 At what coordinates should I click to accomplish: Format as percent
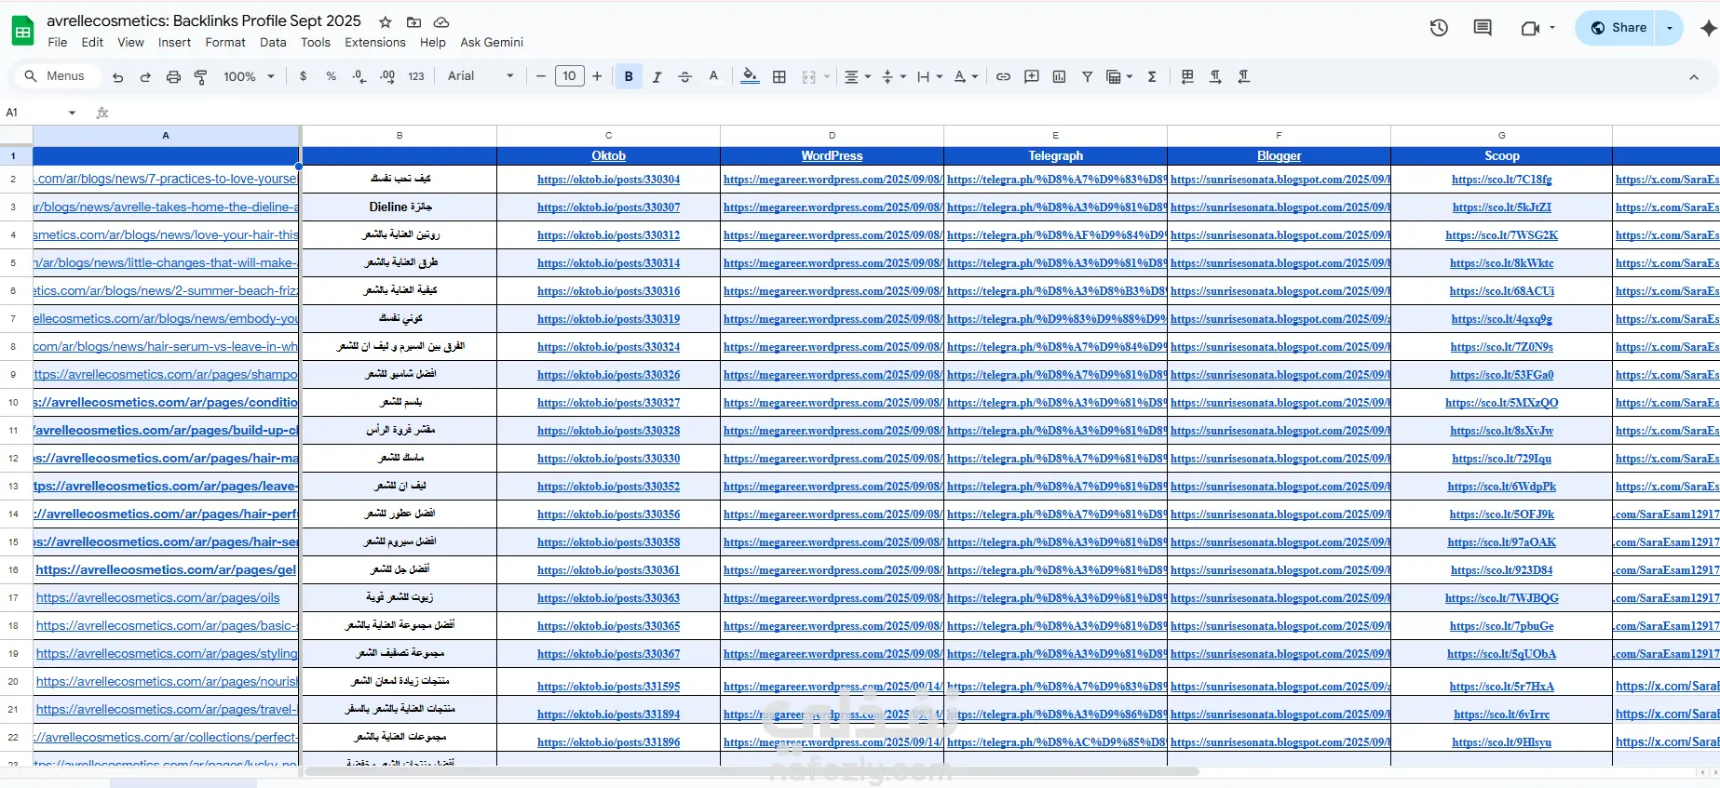(331, 76)
